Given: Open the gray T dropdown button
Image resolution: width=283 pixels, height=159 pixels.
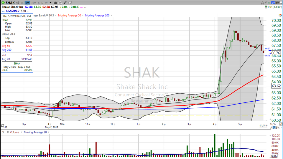Looking at the screenshot, I should point(277,3).
